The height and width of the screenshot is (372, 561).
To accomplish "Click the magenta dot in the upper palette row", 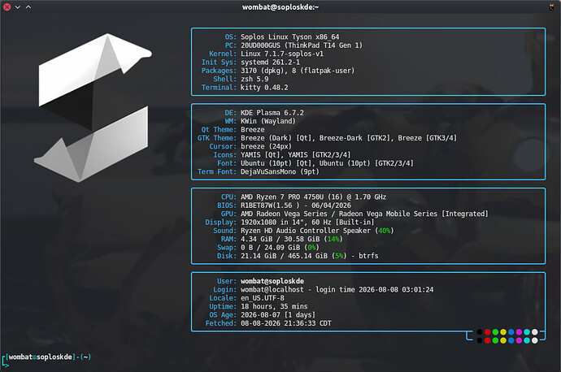I will coord(519,332).
